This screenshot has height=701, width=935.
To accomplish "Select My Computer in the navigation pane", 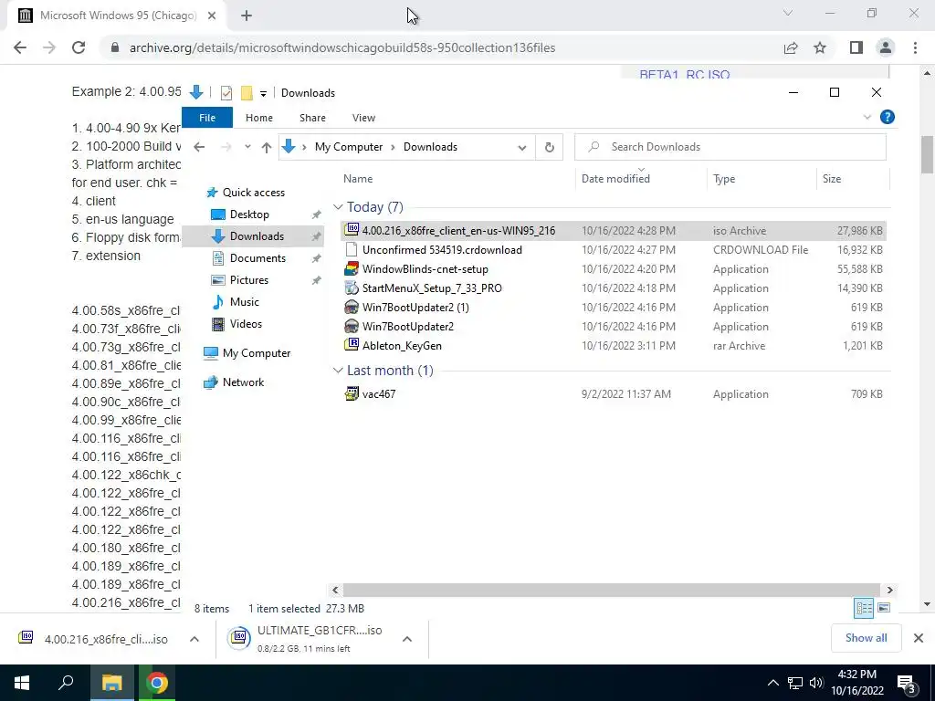I will click(x=257, y=353).
